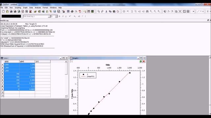Click the graph 'Title' label

(108, 65)
